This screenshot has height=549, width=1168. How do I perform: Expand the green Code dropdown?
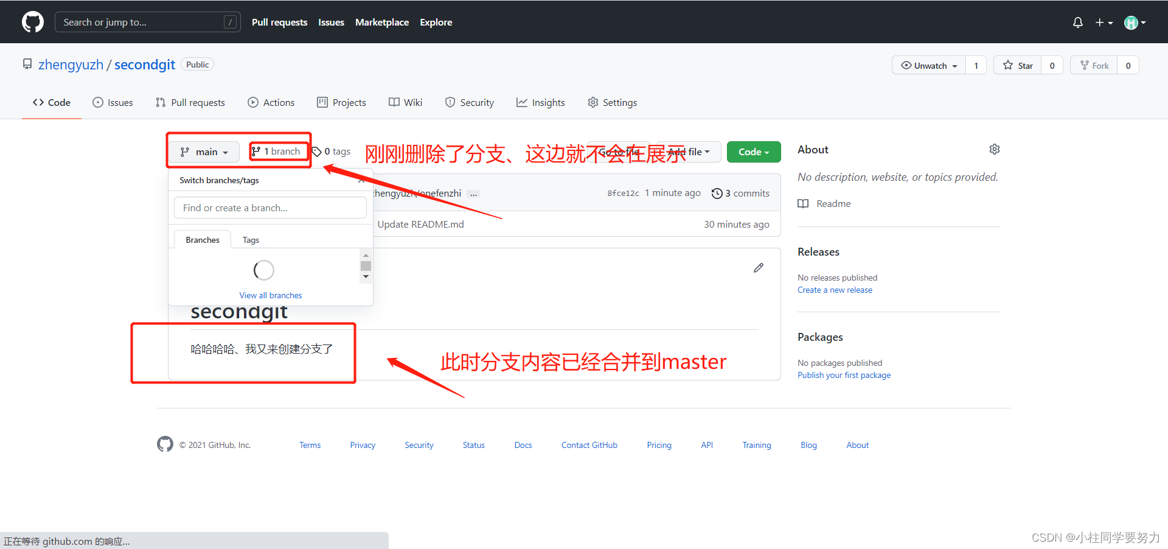[x=754, y=152]
